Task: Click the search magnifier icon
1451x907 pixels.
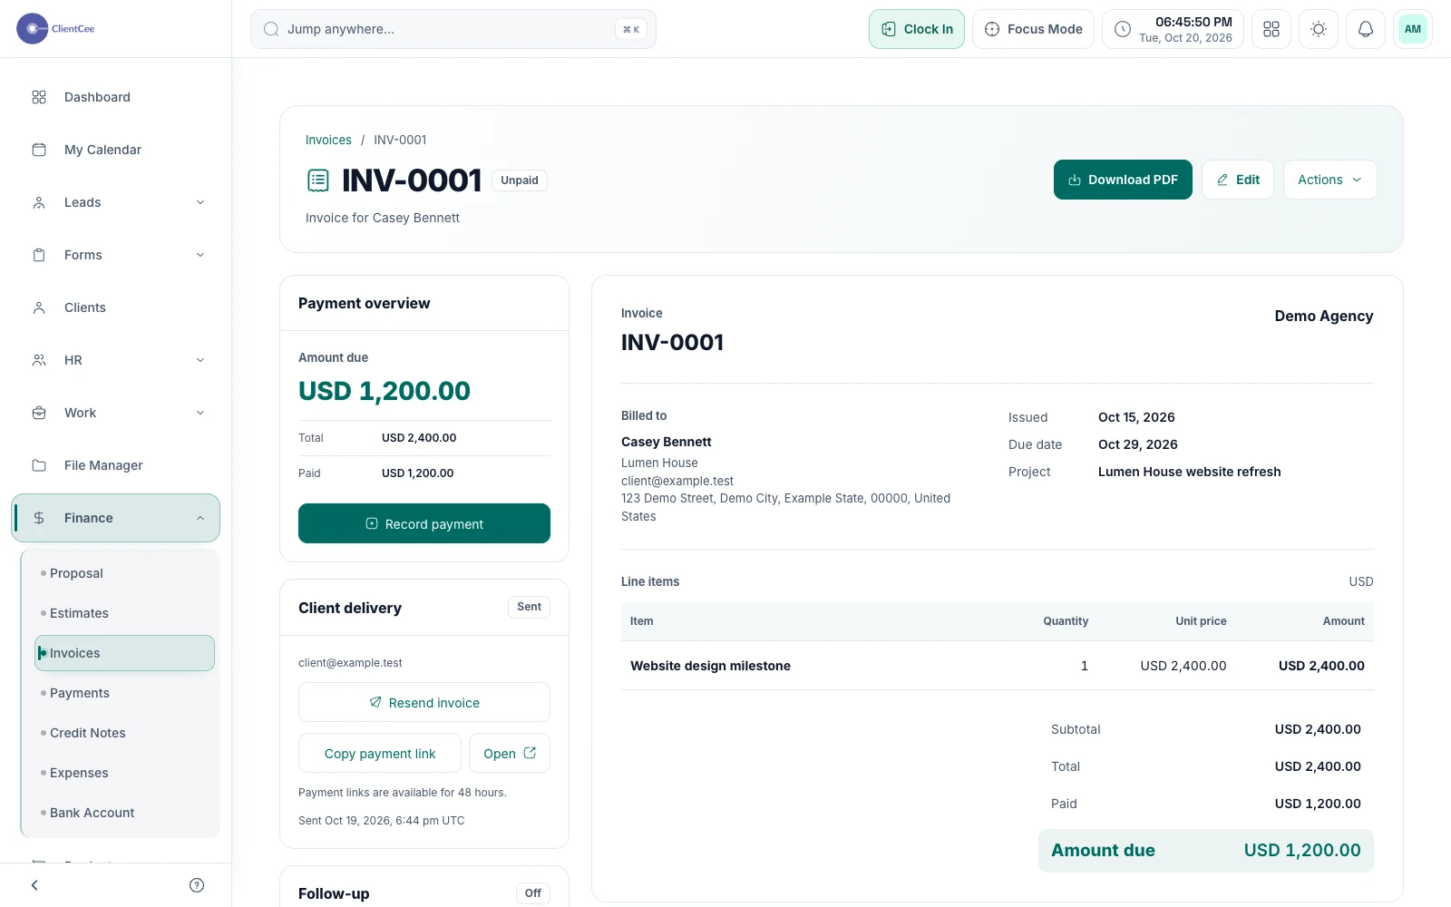Action: [271, 29]
